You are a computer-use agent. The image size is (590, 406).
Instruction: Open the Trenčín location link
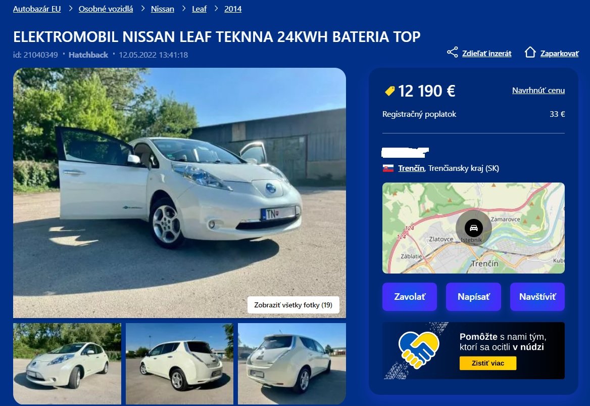[x=411, y=168]
